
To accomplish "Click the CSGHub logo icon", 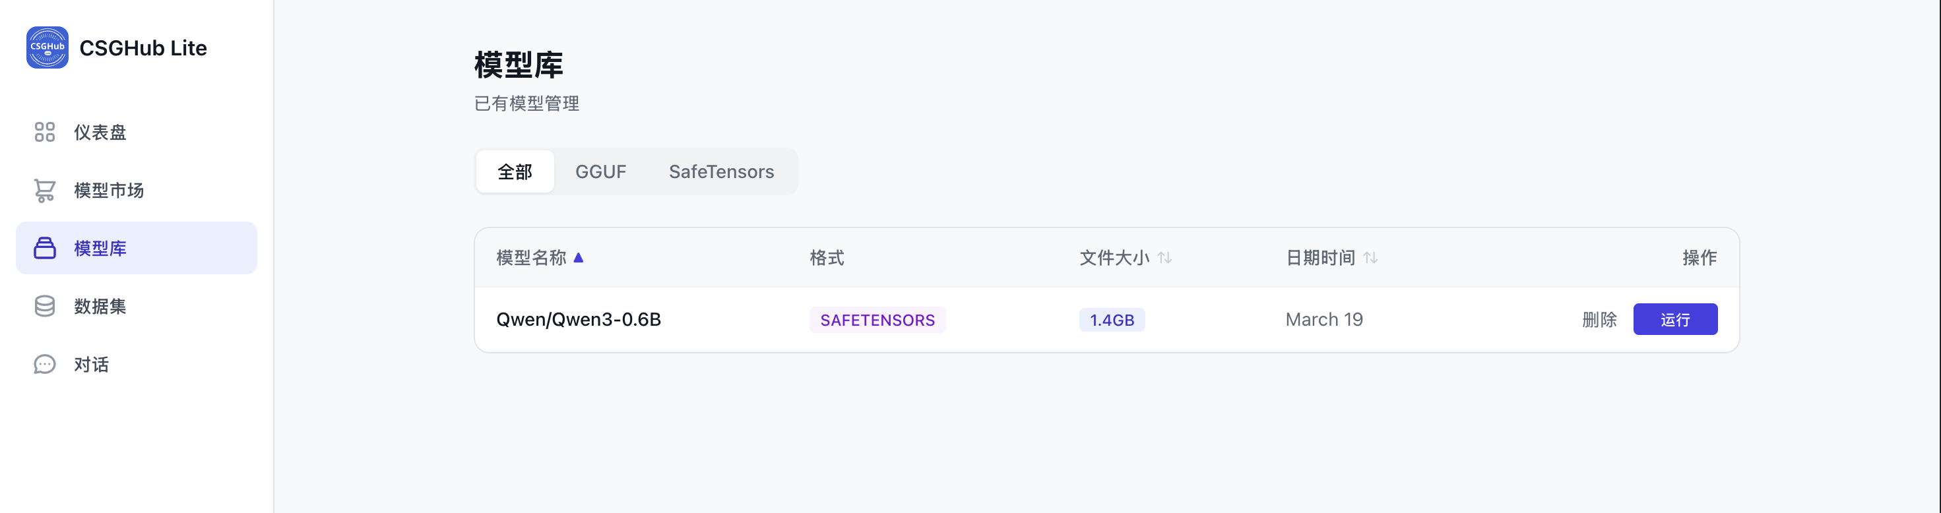I will click(47, 47).
